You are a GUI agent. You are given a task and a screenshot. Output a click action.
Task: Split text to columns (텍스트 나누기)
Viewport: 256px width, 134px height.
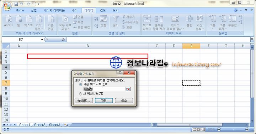coord(147,22)
